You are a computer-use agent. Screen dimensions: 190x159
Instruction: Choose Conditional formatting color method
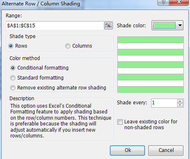(13, 68)
